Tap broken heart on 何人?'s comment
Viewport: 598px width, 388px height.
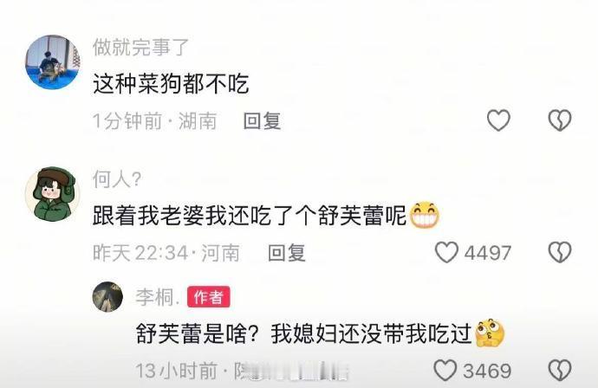coord(560,252)
